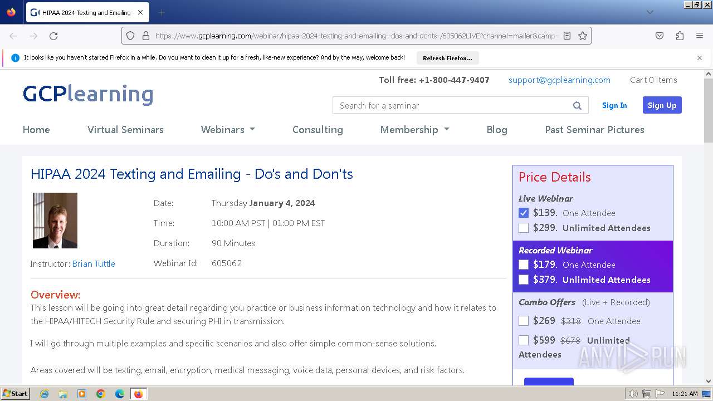
Task: Dismiss the Refresh Firefox notification bar
Action: (700, 58)
